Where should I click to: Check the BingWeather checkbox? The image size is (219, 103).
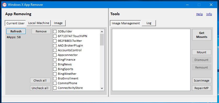[55, 74]
